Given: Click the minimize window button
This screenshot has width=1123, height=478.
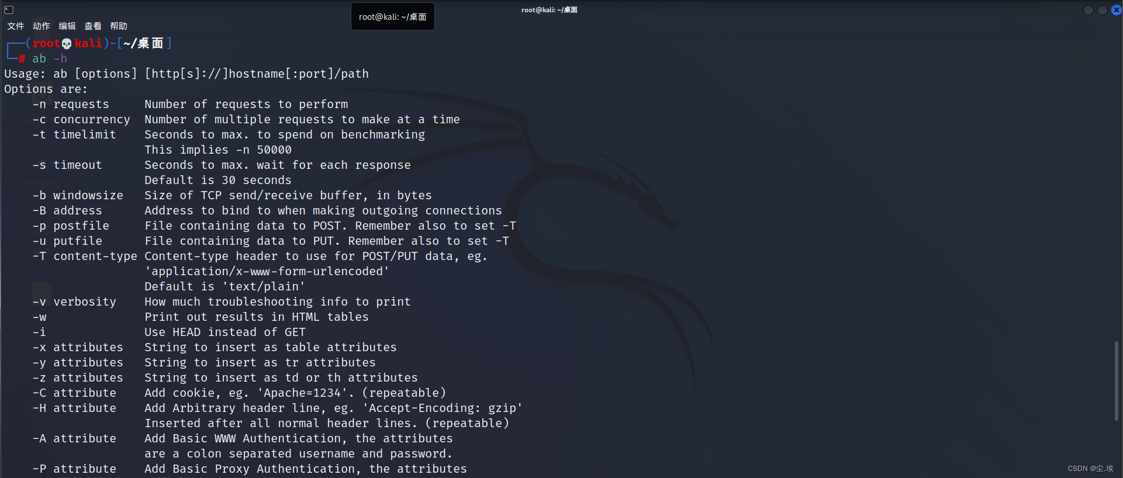Looking at the screenshot, I should pos(1089,10).
